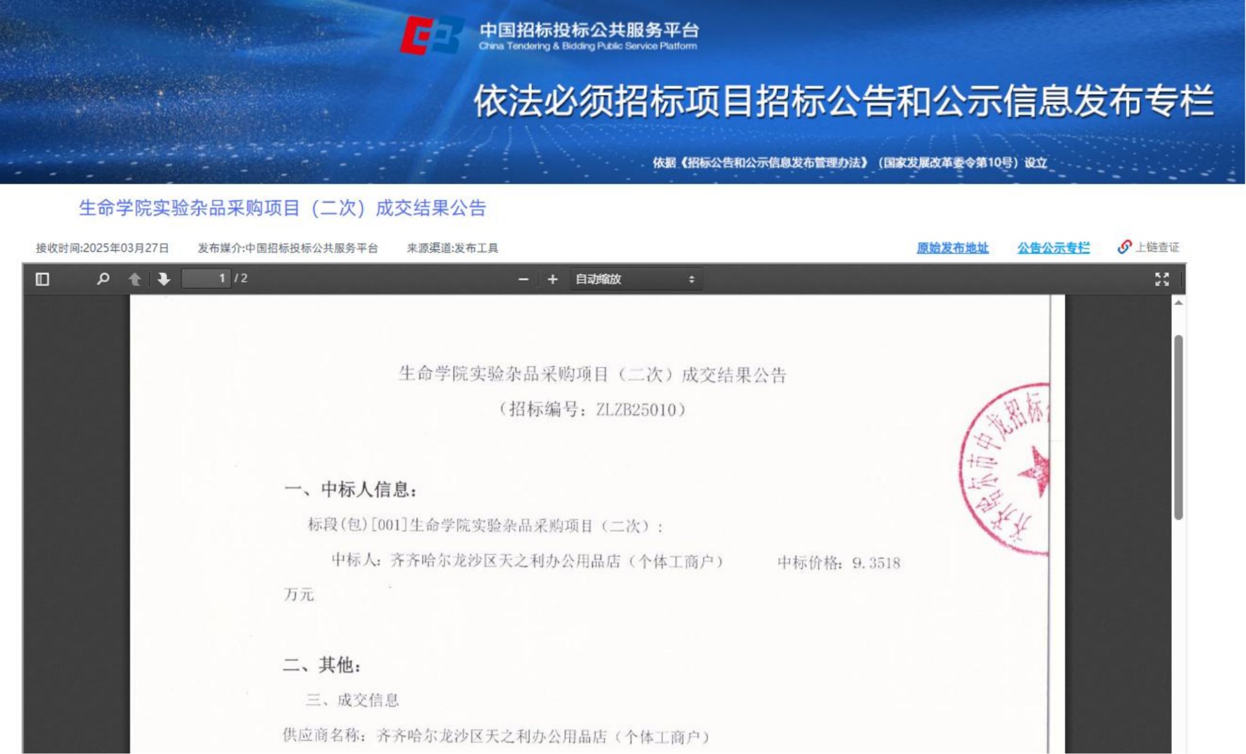
Task: Zoom out with the minus icon
Action: click(x=523, y=279)
